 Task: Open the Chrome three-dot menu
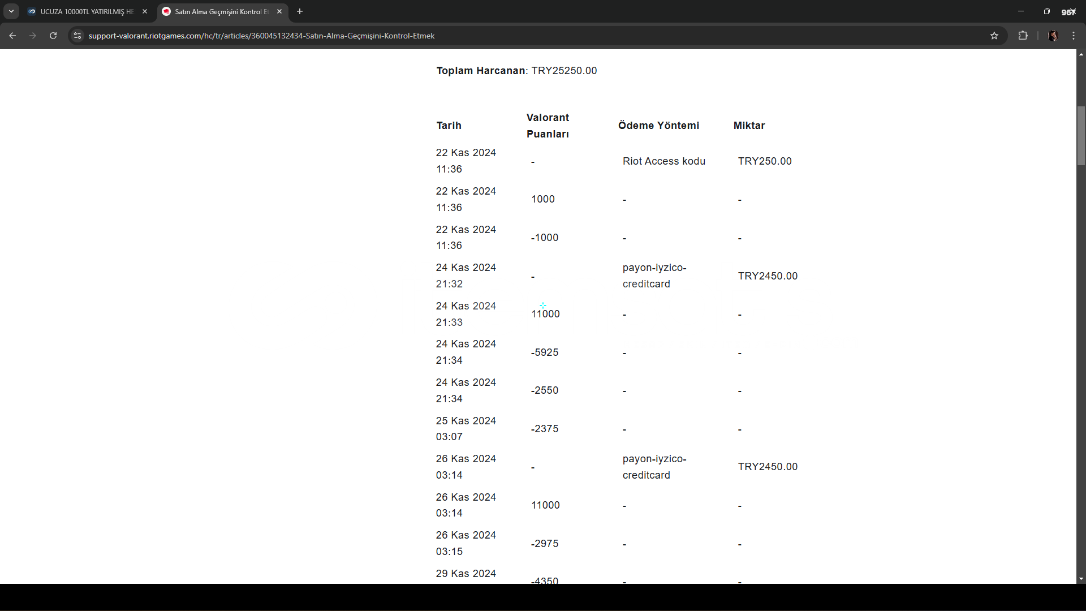pyautogui.click(x=1074, y=36)
